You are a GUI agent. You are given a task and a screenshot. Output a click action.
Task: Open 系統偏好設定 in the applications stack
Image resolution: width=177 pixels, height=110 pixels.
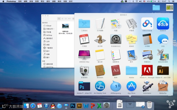coord(116,39)
